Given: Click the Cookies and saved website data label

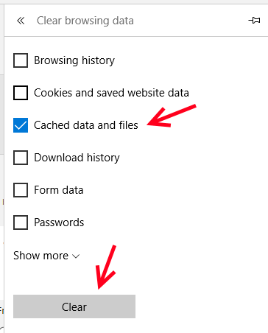Looking at the screenshot, I should [111, 93].
